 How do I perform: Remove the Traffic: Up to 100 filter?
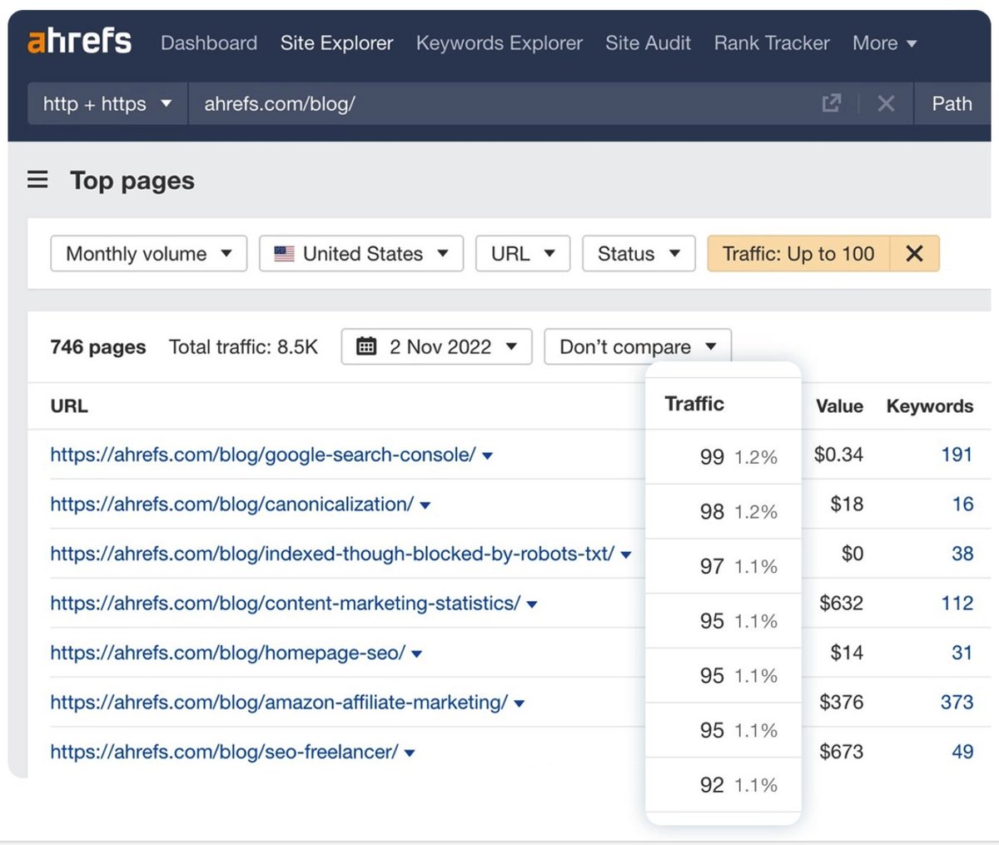pyautogui.click(x=914, y=253)
